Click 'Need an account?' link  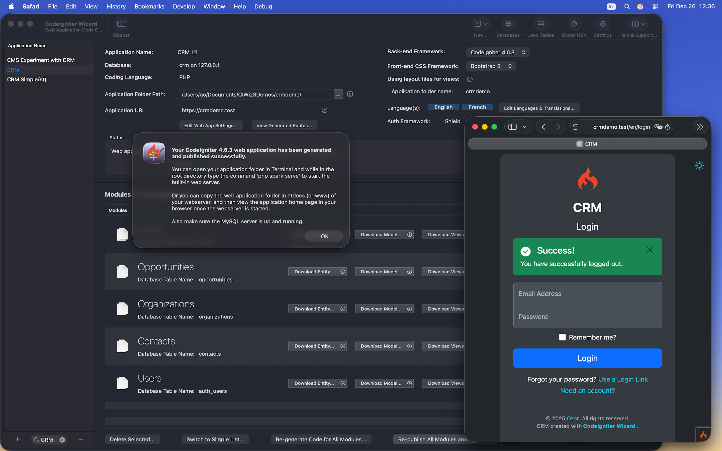[x=587, y=391]
